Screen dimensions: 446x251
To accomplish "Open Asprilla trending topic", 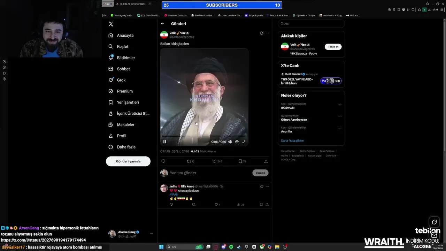I will point(286,131).
